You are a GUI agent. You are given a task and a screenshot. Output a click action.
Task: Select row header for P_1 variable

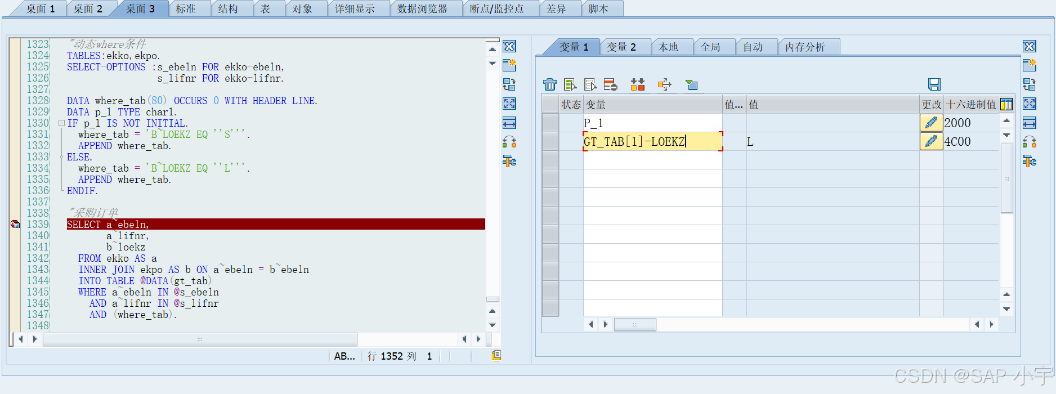click(550, 123)
